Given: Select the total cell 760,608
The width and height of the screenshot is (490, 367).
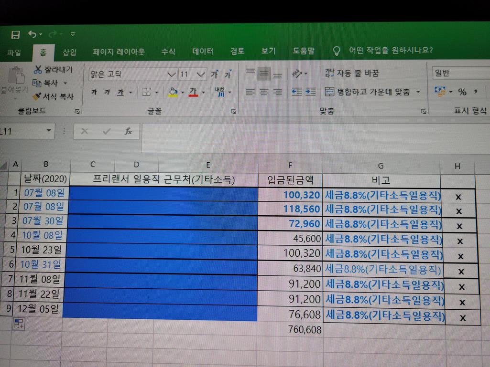Looking at the screenshot, I should click(x=290, y=330).
